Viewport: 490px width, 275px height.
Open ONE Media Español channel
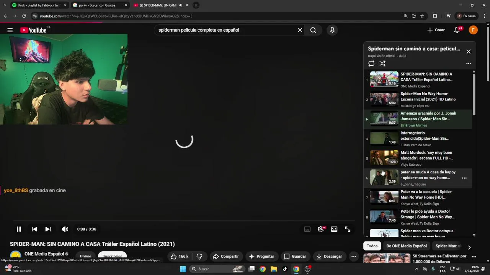(x=44, y=254)
